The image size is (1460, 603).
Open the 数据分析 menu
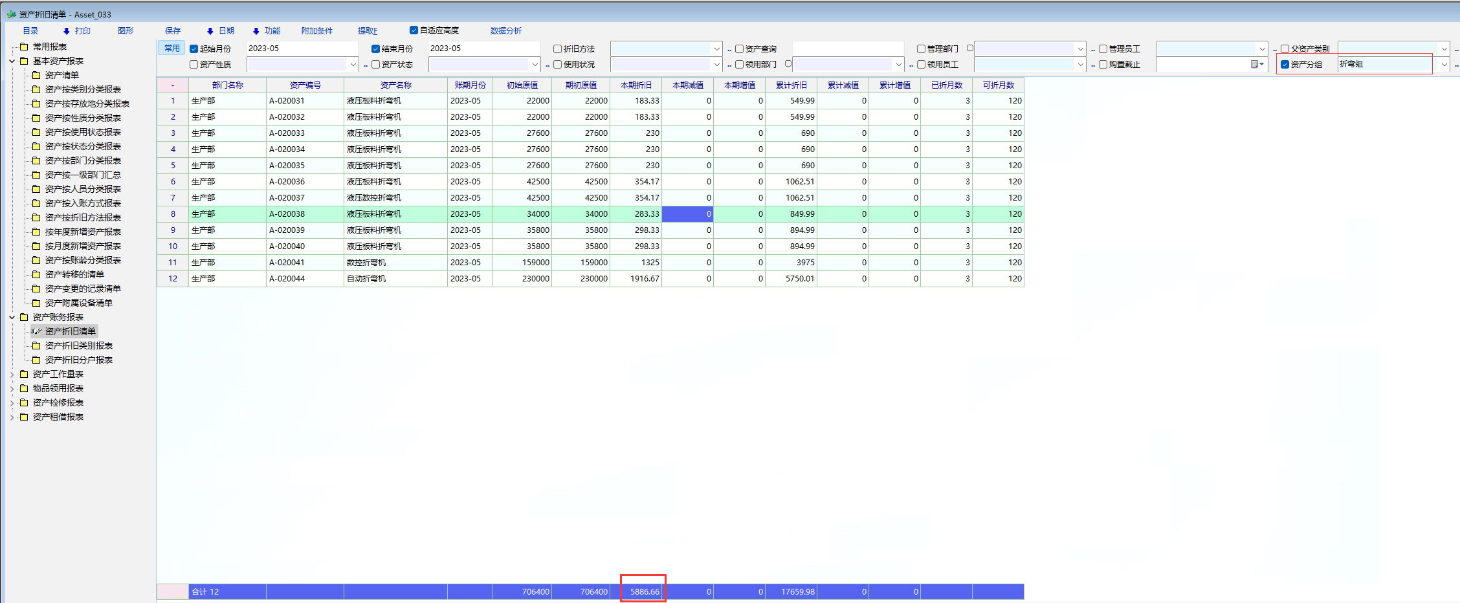[x=505, y=31]
